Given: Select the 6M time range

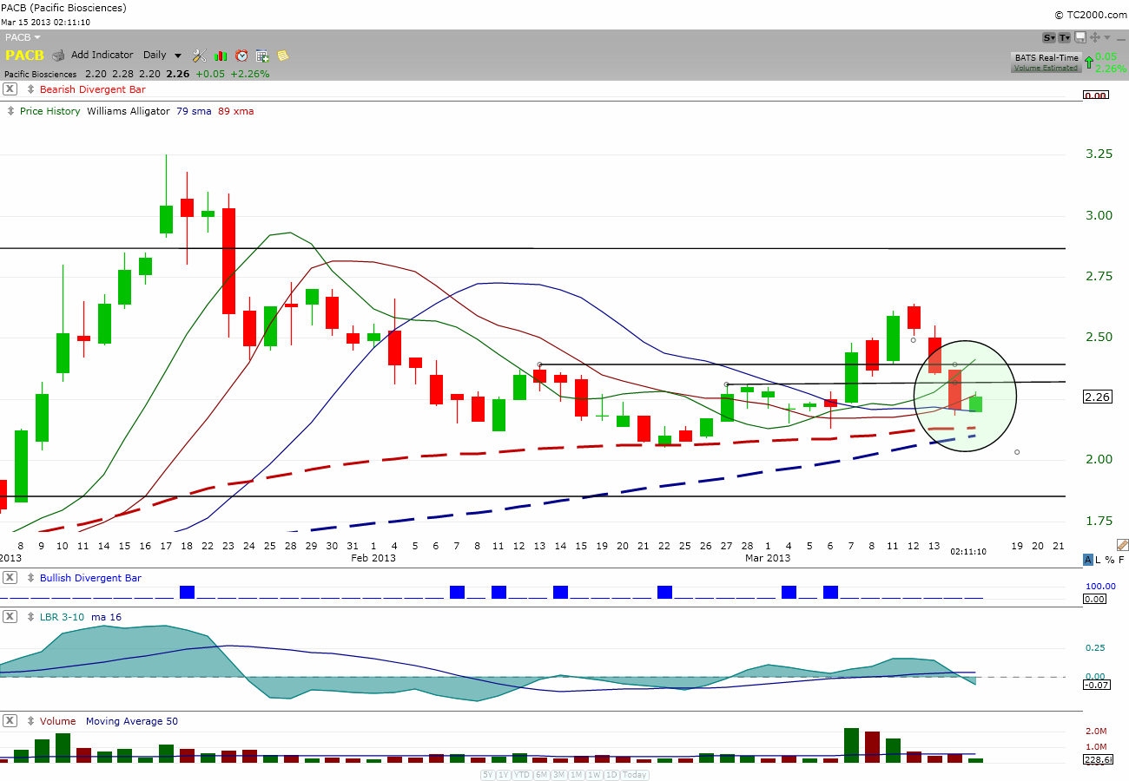Looking at the screenshot, I should click(x=541, y=775).
